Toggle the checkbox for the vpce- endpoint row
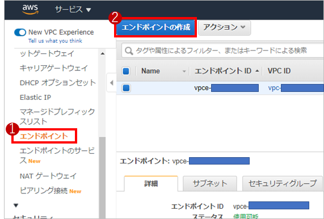The height and width of the screenshot is (219, 324). [x=126, y=88]
